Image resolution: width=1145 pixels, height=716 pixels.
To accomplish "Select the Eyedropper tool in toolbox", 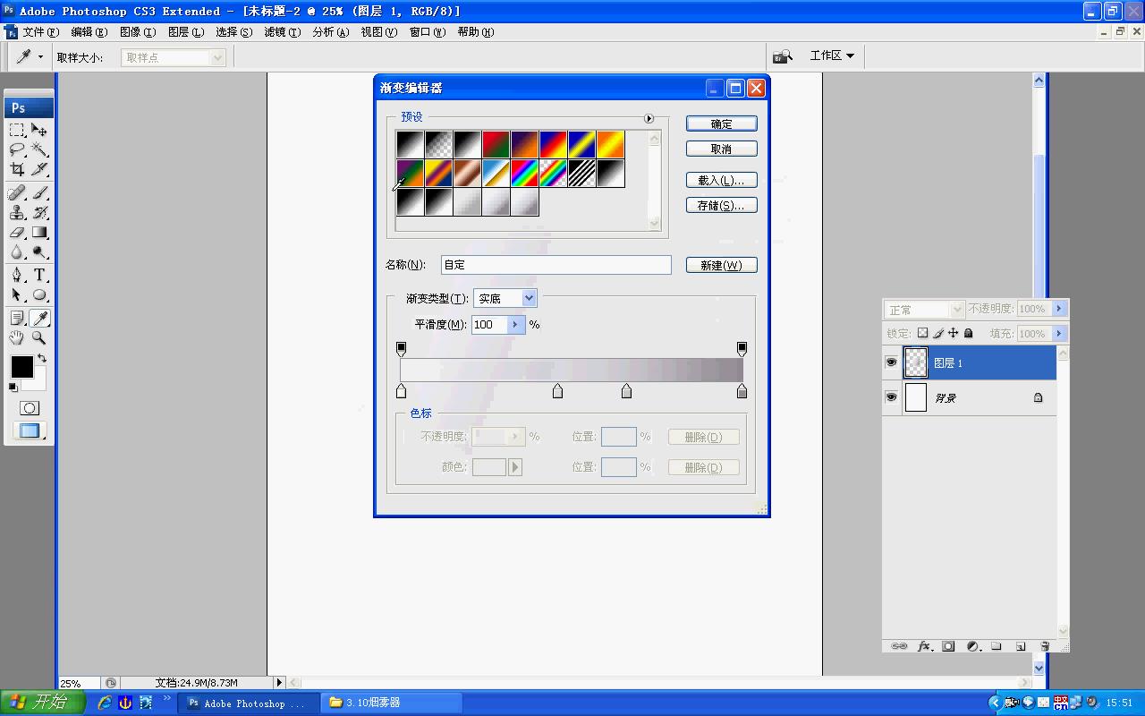I will [39, 318].
